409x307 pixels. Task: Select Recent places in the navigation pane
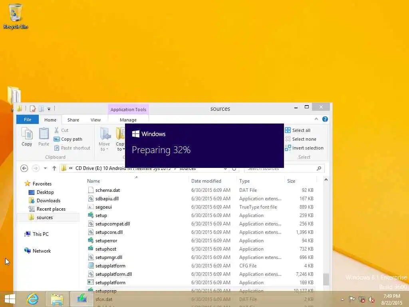[47, 209]
